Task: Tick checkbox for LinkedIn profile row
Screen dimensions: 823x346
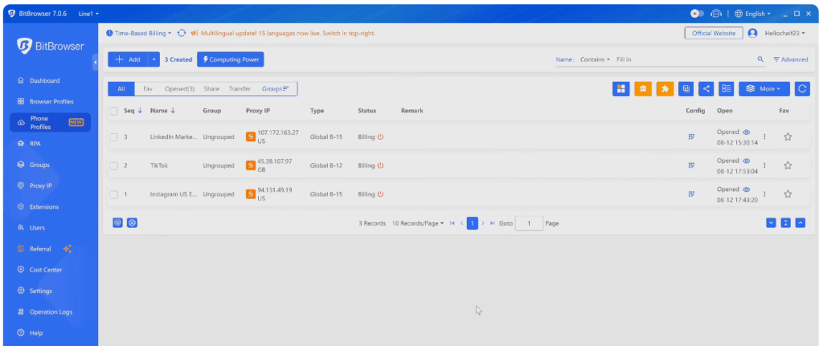Action: click(114, 136)
